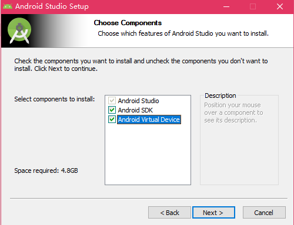This screenshot has width=294, height=225.
Task: Click empty area in the components list
Action: pyautogui.click(x=148, y=154)
